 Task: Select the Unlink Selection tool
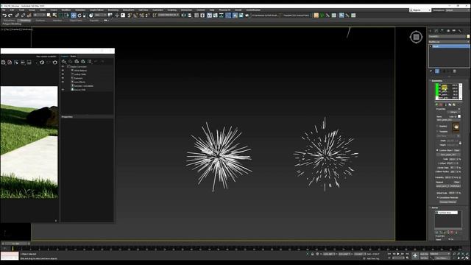pos(23,15)
